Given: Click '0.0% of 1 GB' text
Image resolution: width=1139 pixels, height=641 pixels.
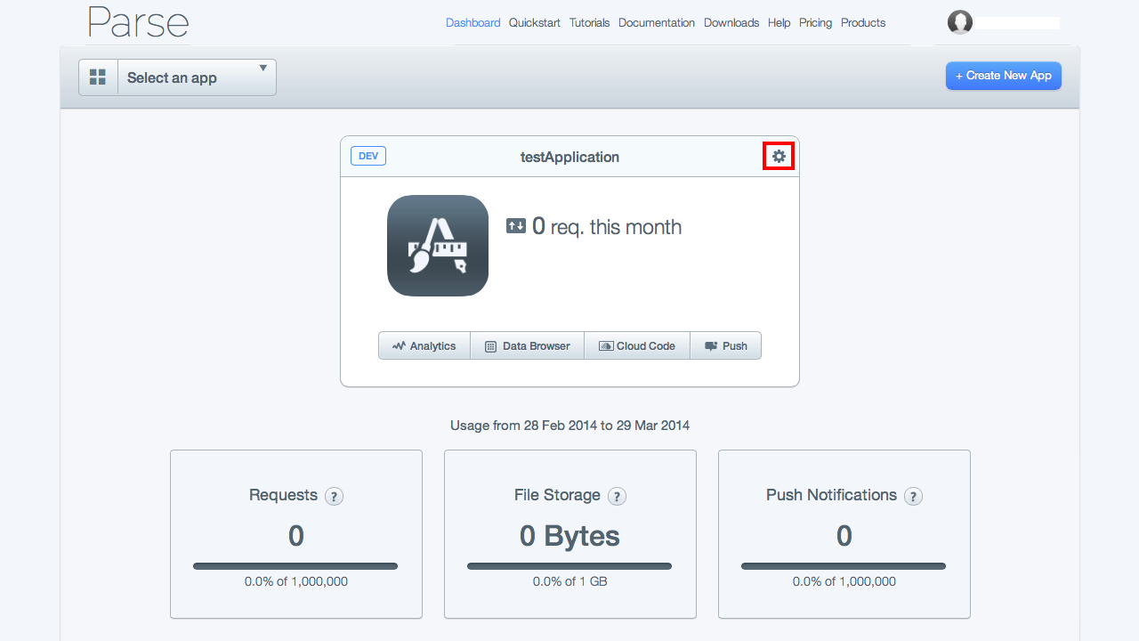Looking at the screenshot, I should 569,581.
